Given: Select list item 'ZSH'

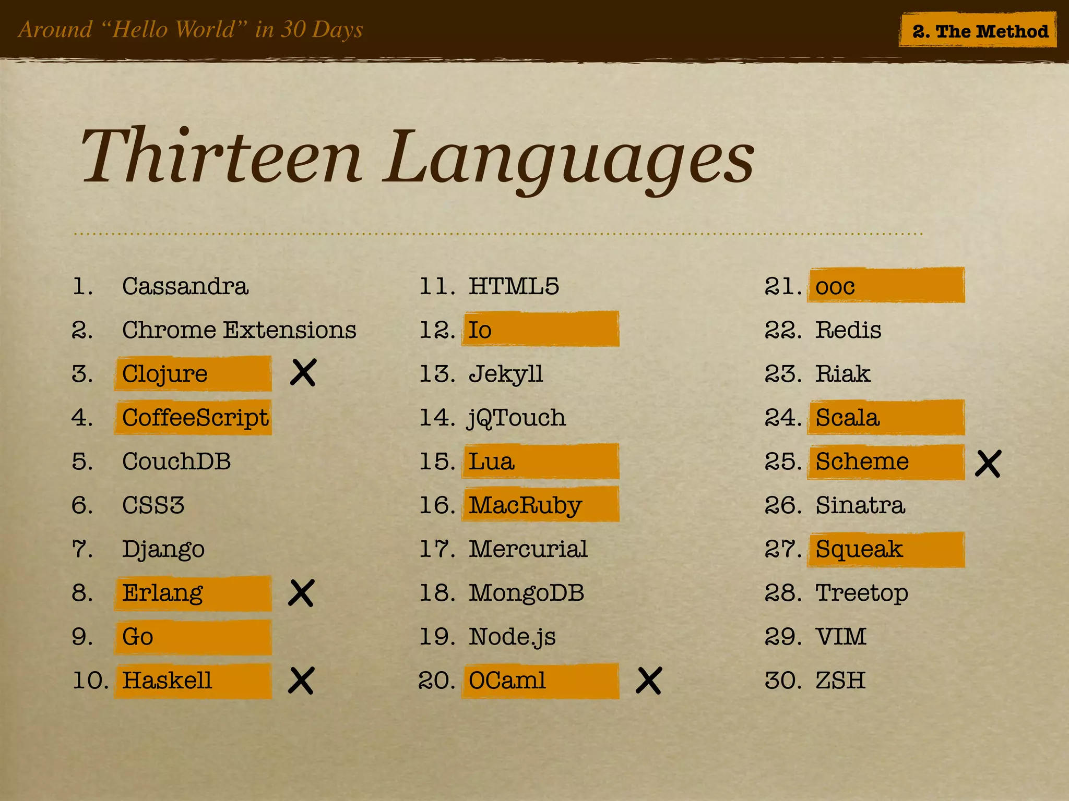Looking at the screenshot, I should 840,680.
